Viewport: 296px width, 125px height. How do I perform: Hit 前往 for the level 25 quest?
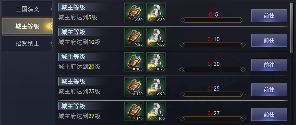point(269,90)
